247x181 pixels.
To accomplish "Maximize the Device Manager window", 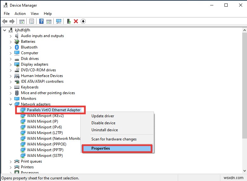I will [226, 5].
